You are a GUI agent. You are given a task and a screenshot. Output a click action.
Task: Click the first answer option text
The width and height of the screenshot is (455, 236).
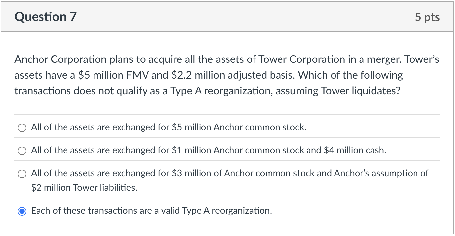click(x=168, y=127)
